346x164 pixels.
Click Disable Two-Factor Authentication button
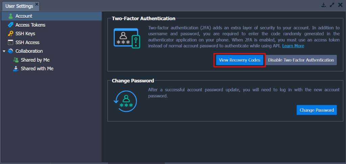coord(301,60)
